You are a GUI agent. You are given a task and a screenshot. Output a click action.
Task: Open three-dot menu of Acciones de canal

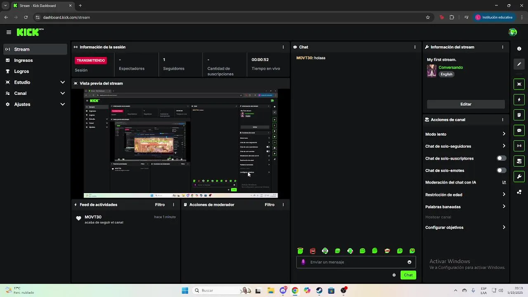point(502,120)
